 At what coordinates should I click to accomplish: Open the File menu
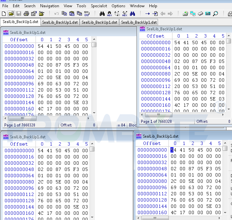(5, 6)
